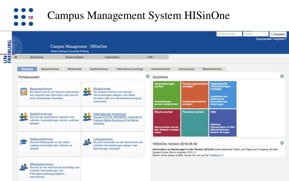This screenshot has width=289, height=181.
Task: Click the Bewerber/innen pencil document icon
Action: (24, 92)
